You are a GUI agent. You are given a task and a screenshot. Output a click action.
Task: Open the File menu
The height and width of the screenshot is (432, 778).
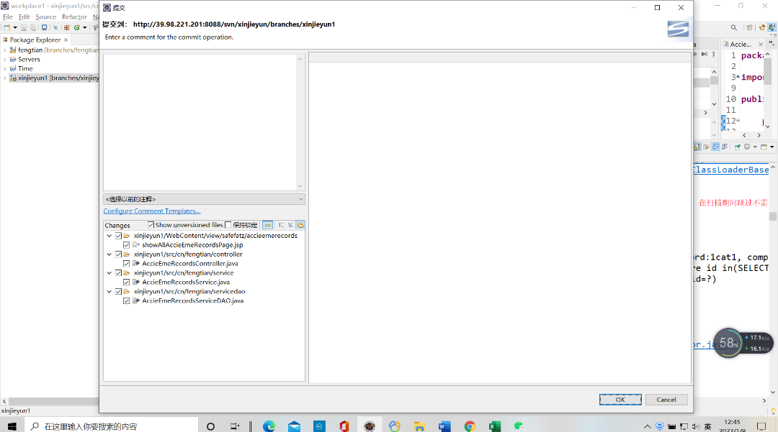click(7, 17)
